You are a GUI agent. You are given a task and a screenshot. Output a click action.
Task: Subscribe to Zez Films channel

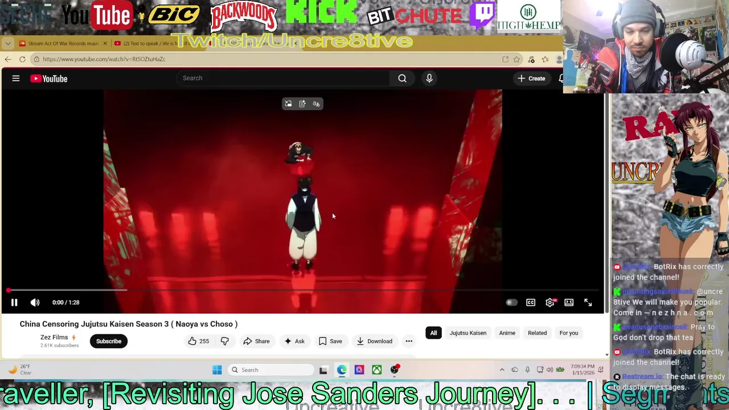pyautogui.click(x=108, y=341)
